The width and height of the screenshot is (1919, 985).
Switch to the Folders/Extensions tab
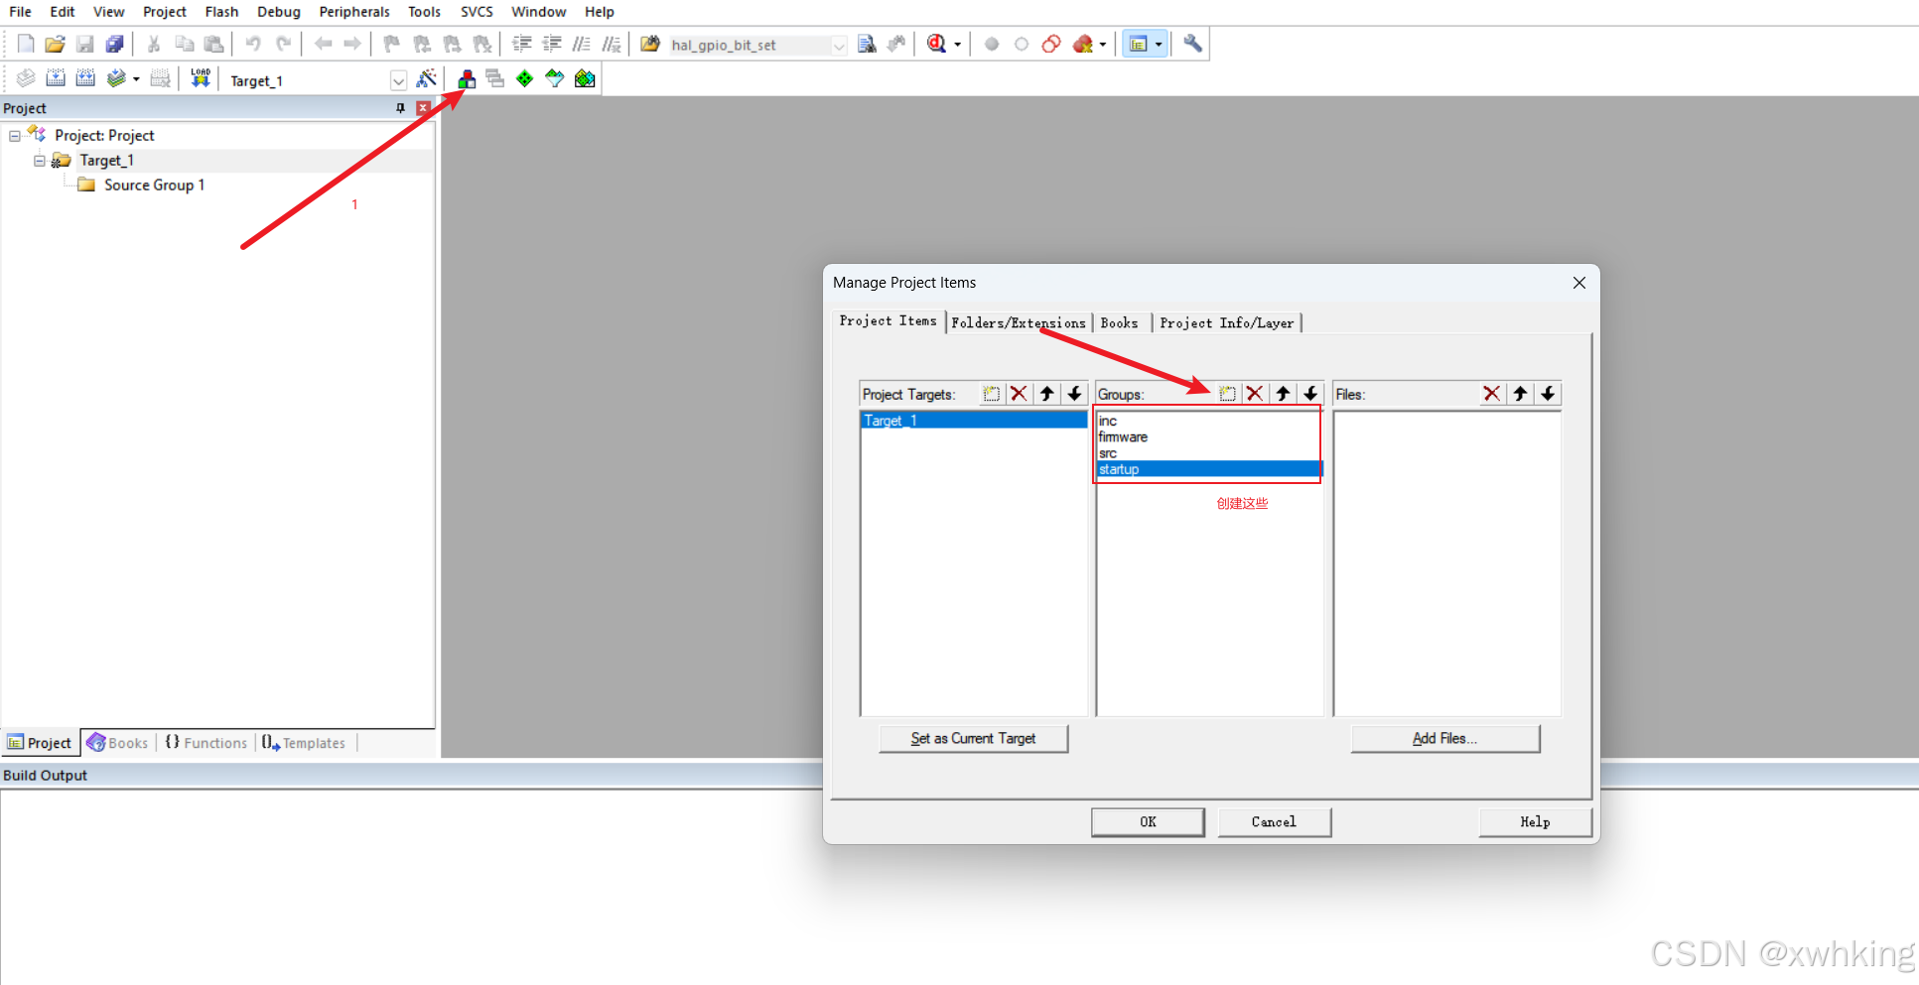[x=1019, y=323]
